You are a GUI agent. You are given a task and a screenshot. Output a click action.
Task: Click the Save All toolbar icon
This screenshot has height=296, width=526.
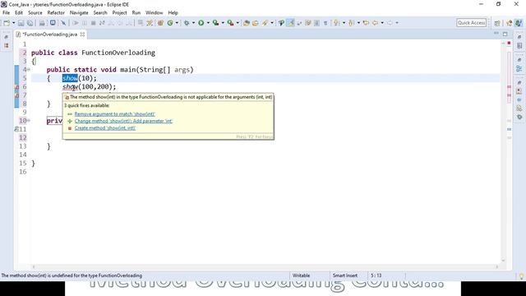tap(30, 23)
